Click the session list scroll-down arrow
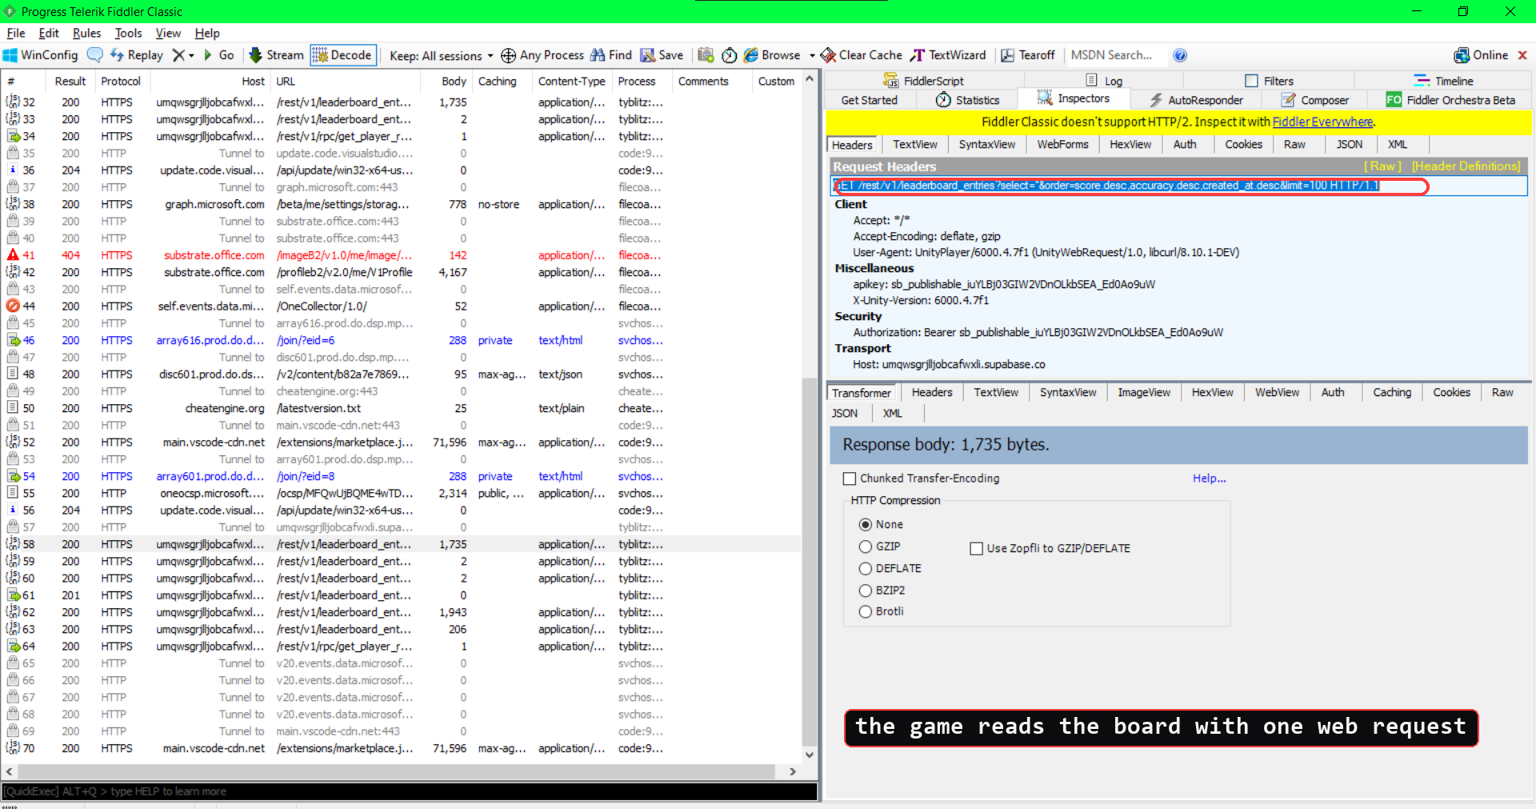Viewport: 1536px width, 809px height. click(x=810, y=755)
